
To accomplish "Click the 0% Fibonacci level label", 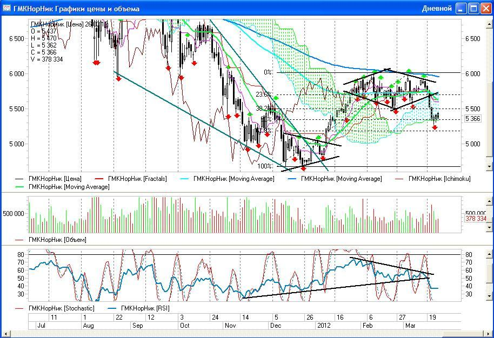I will (268, 72).
